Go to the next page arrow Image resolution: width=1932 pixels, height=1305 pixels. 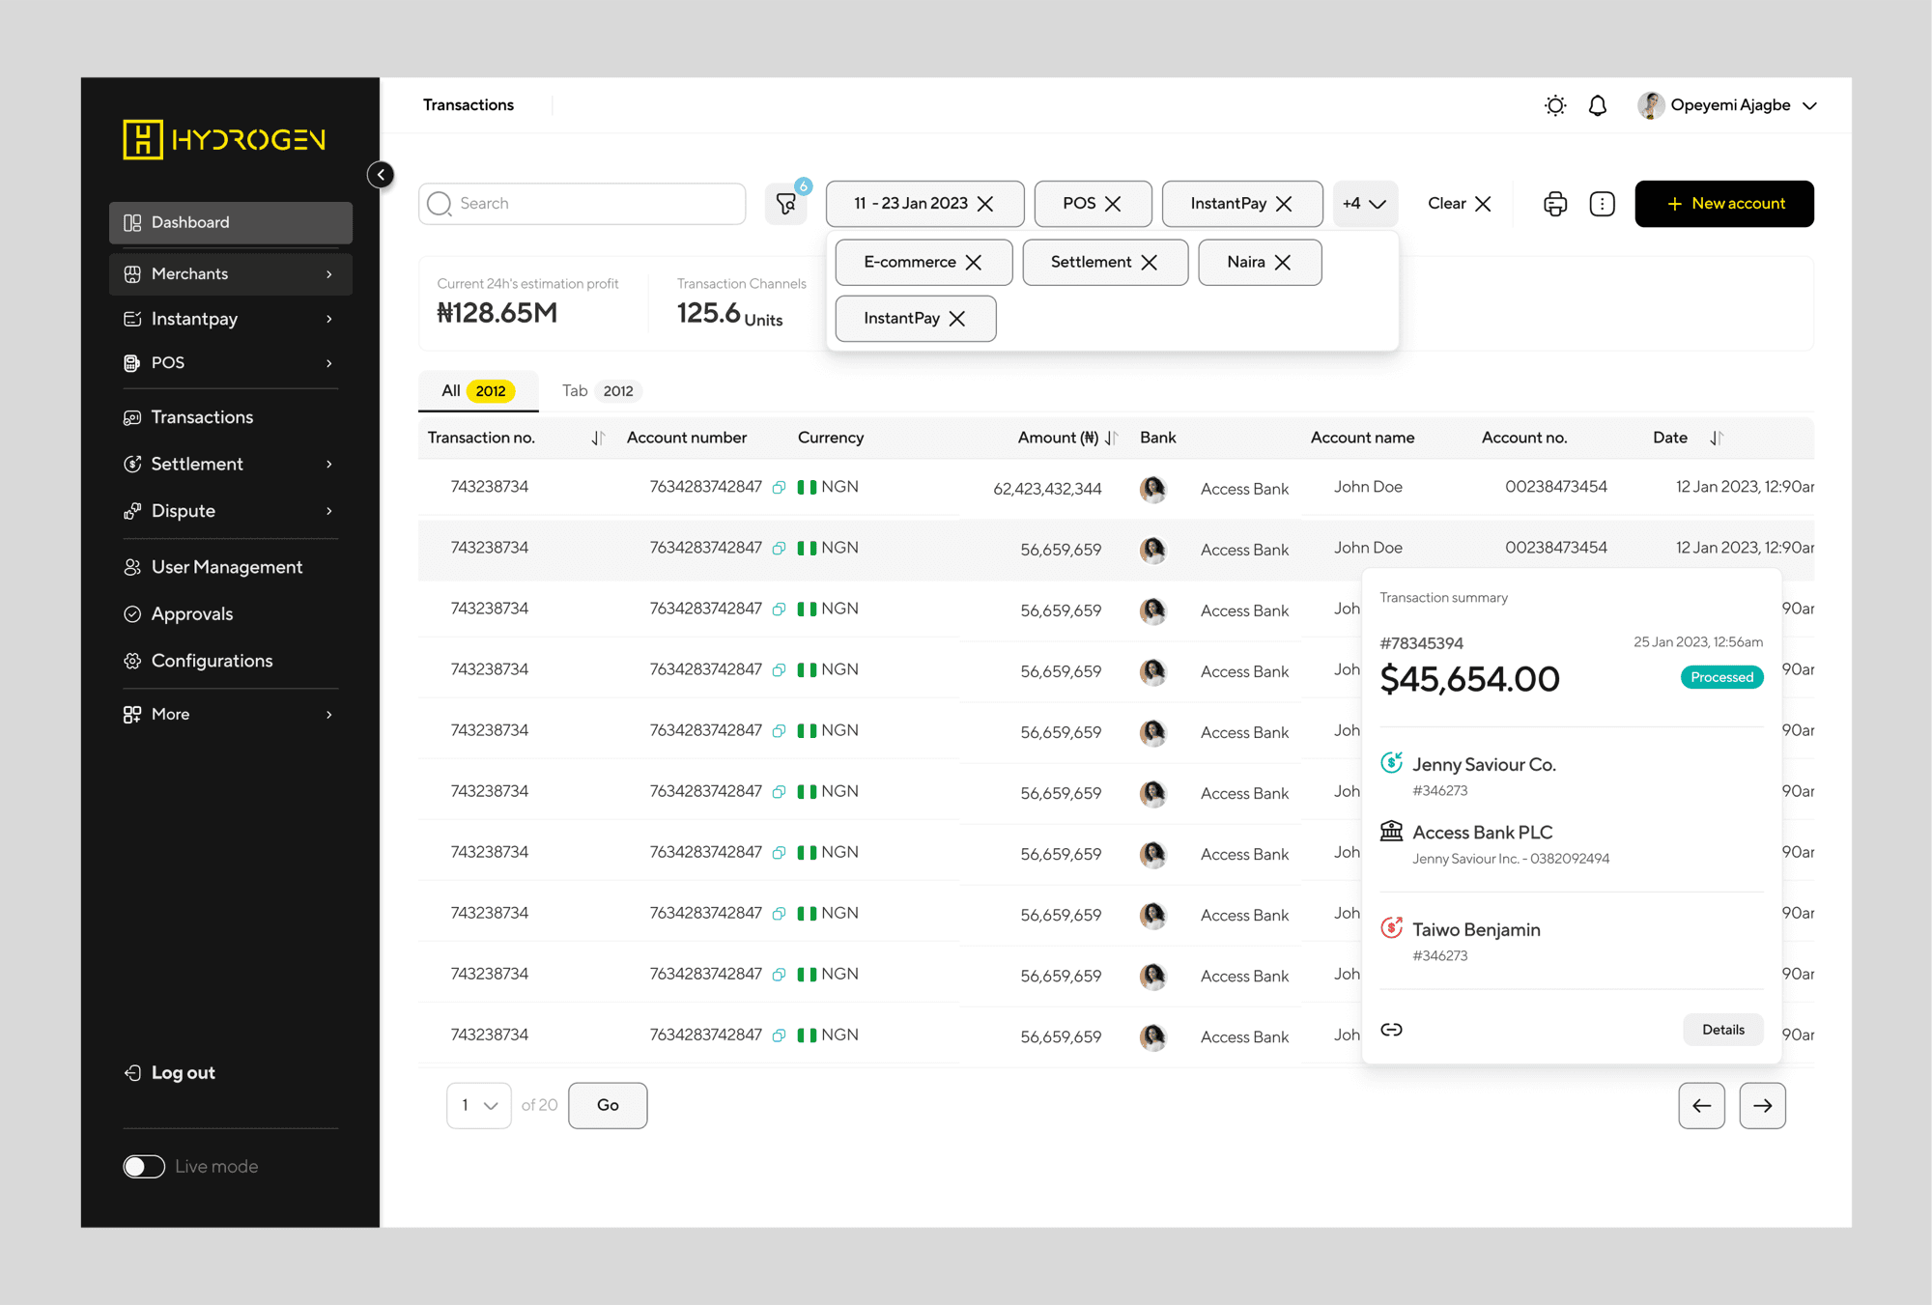(1762, 1106)
